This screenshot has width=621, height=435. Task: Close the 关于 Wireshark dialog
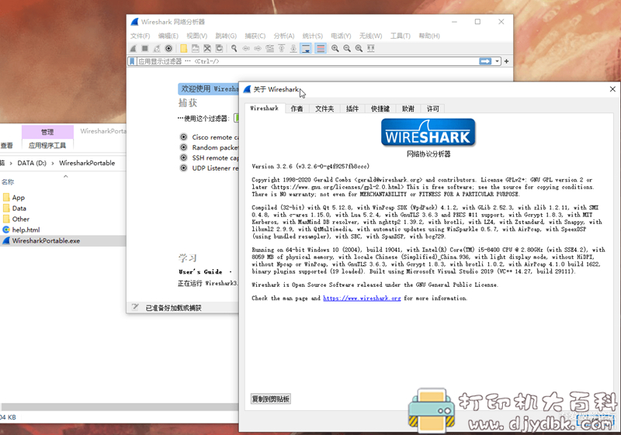tap(612, 89)
